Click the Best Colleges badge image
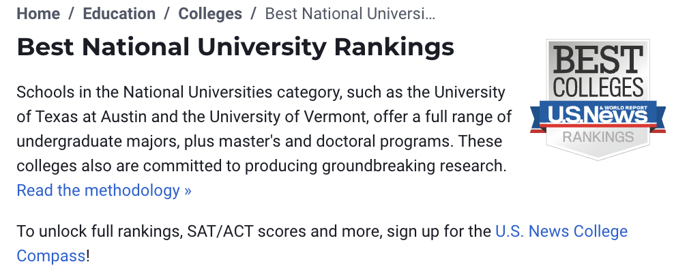This screenshot has width=674, height=277. point(598,100)
